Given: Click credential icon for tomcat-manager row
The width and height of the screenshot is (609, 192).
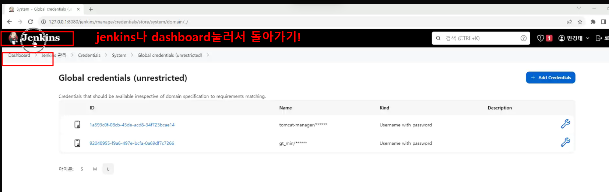Looking at the screenshot, I should coord(77,125).
